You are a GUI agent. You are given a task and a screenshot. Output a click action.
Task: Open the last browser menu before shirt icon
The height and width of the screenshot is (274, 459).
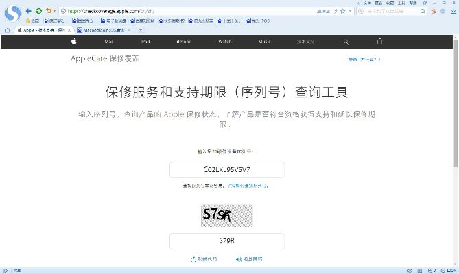point(413,3)
